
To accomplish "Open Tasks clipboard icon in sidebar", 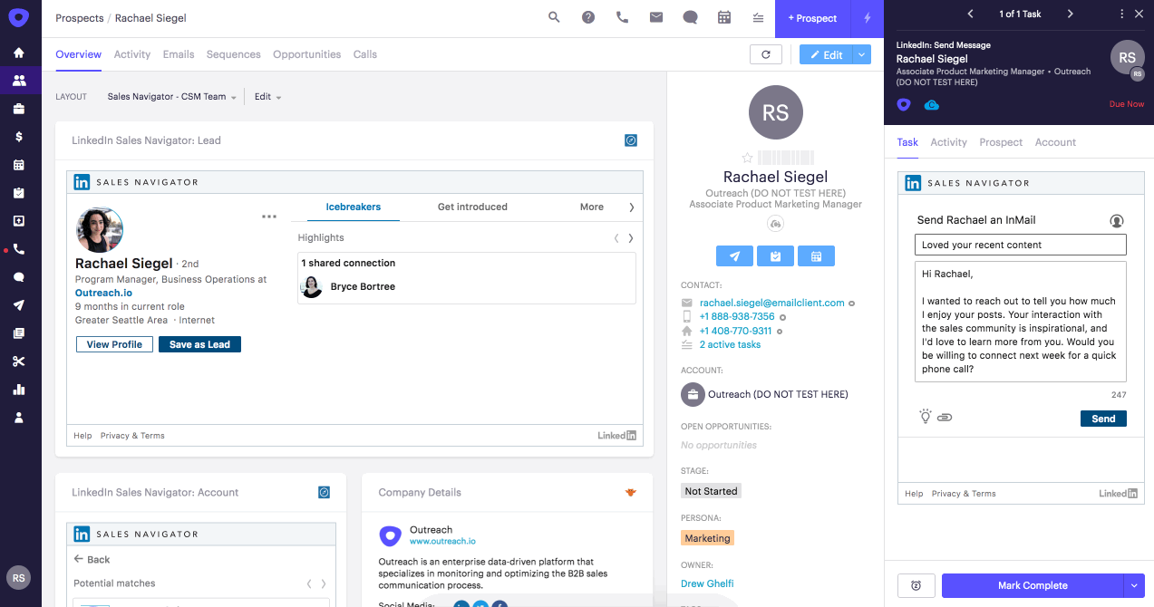I will click(x=19, y=193).
